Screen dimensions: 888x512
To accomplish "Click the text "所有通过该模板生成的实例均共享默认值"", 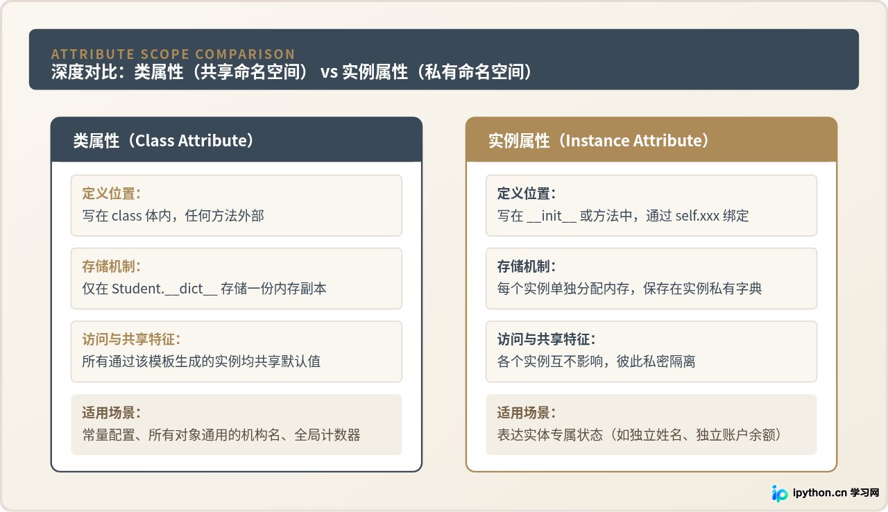I will (201, 361).
